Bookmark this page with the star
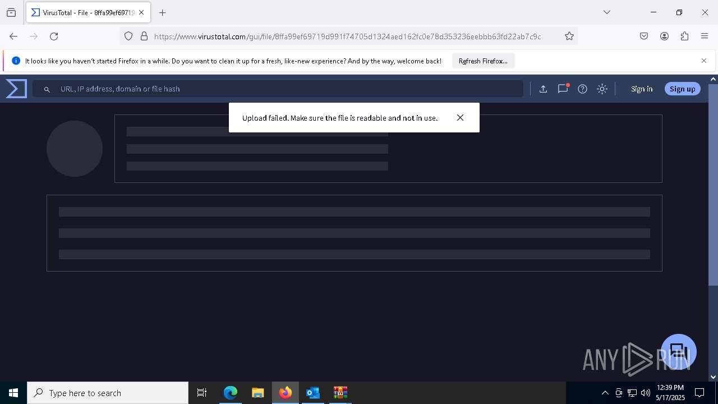718x404 pixels. [569, 36]
